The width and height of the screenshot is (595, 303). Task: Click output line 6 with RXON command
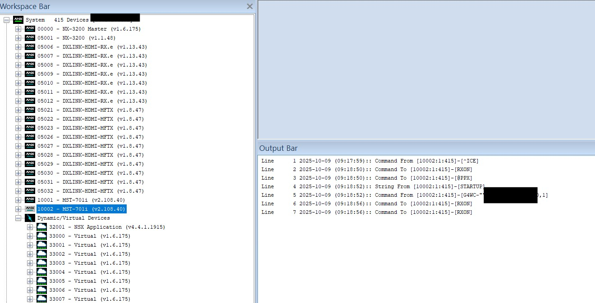point(367,204)
